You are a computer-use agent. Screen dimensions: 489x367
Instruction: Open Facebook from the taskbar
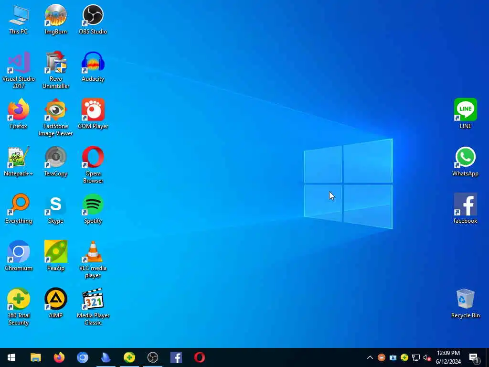tap(176, 357)
